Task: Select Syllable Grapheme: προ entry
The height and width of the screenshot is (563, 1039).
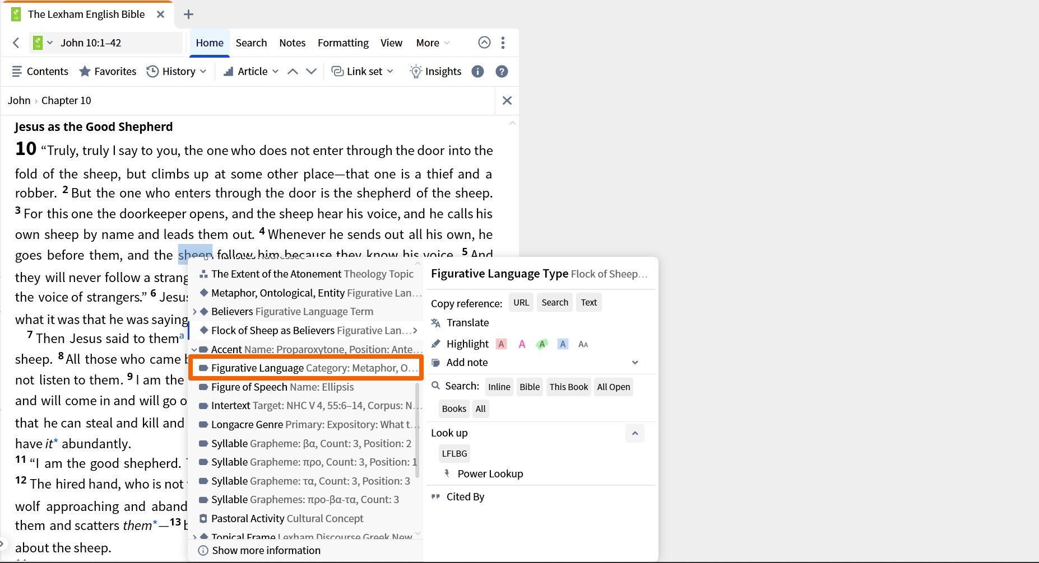Action: tap(306, 462)
